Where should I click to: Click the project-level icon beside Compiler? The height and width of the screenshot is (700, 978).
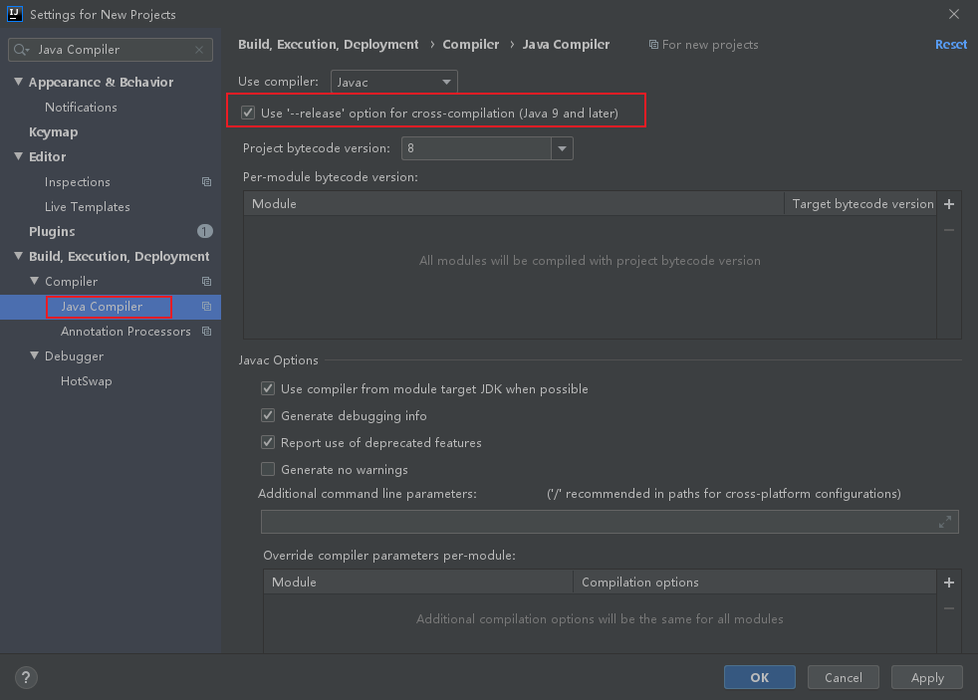(206, 282)
